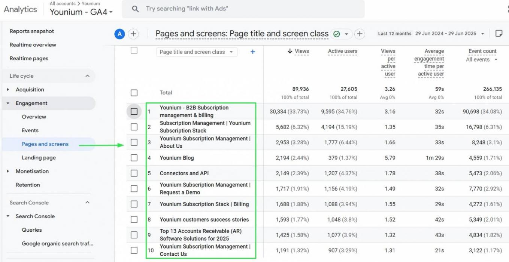Click the search input field

(x=247, y=9)
